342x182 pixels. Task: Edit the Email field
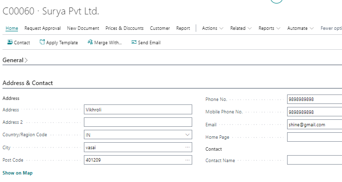315,124
